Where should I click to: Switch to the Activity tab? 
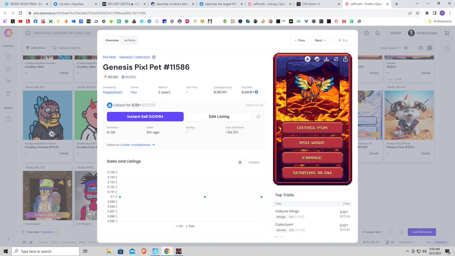click(x=130, y=40)
